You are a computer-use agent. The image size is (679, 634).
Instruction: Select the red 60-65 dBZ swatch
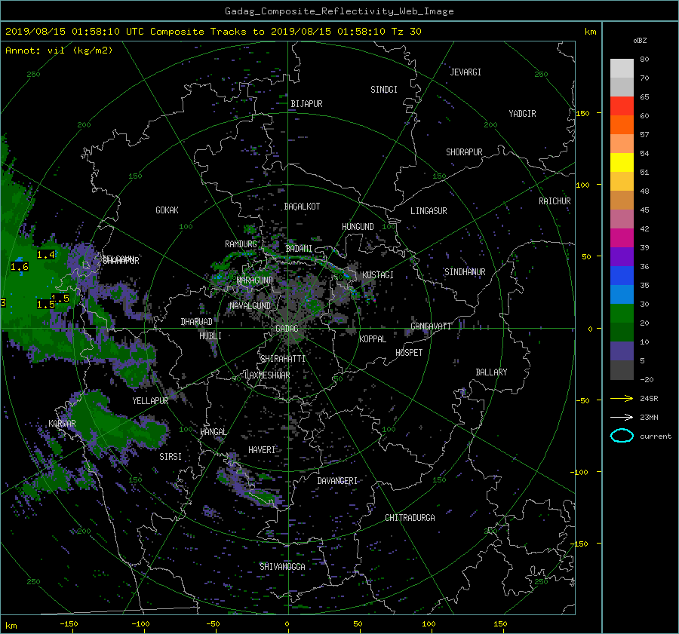coord(622,106)
